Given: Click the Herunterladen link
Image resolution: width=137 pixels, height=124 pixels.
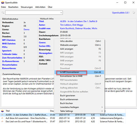Looking at the screenshot, I should 10,65.
